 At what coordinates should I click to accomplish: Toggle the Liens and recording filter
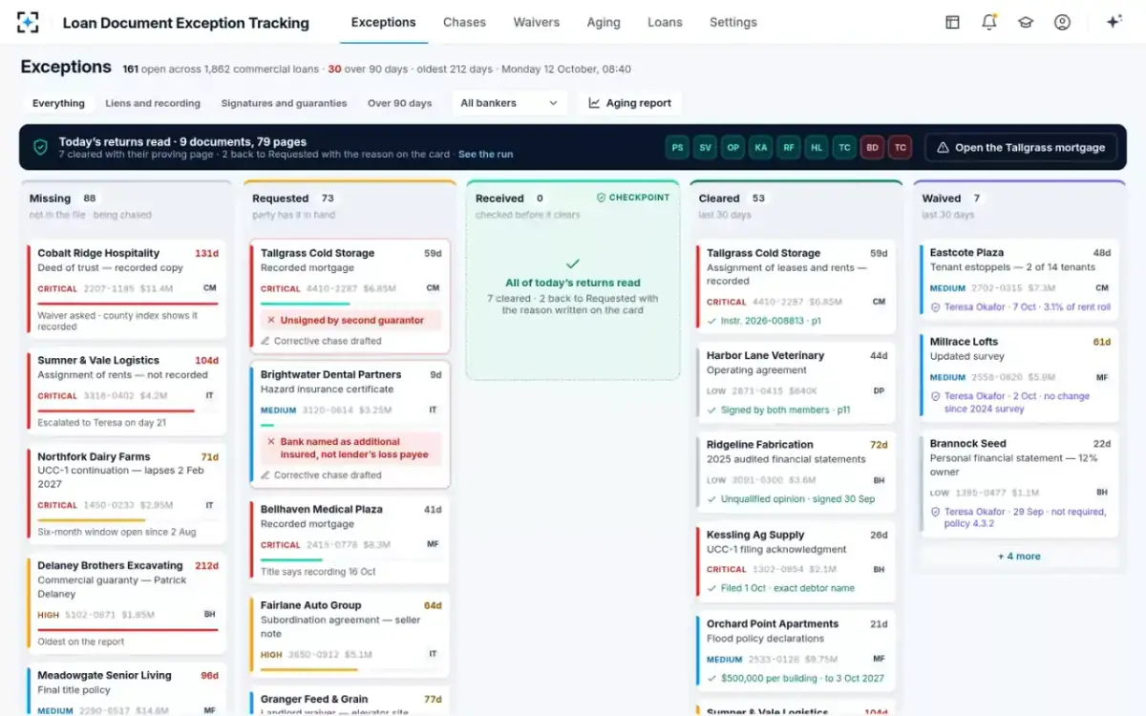click(x=153, y=103)
